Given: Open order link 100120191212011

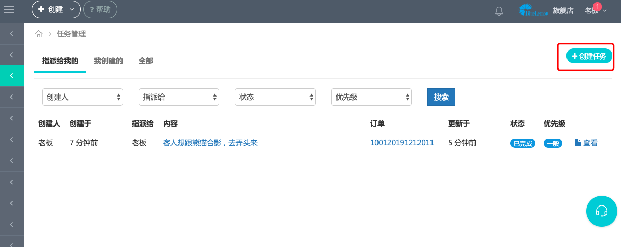Looking at the screenshot, I should [x=402, y=143].
